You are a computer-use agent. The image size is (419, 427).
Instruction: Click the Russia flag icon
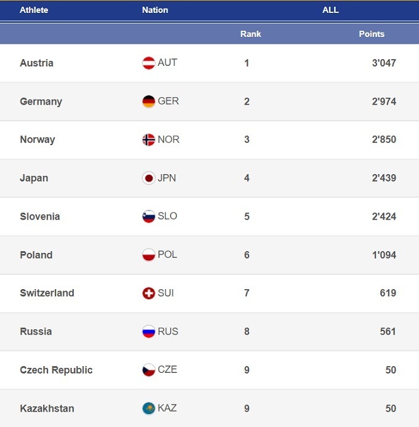148,332
